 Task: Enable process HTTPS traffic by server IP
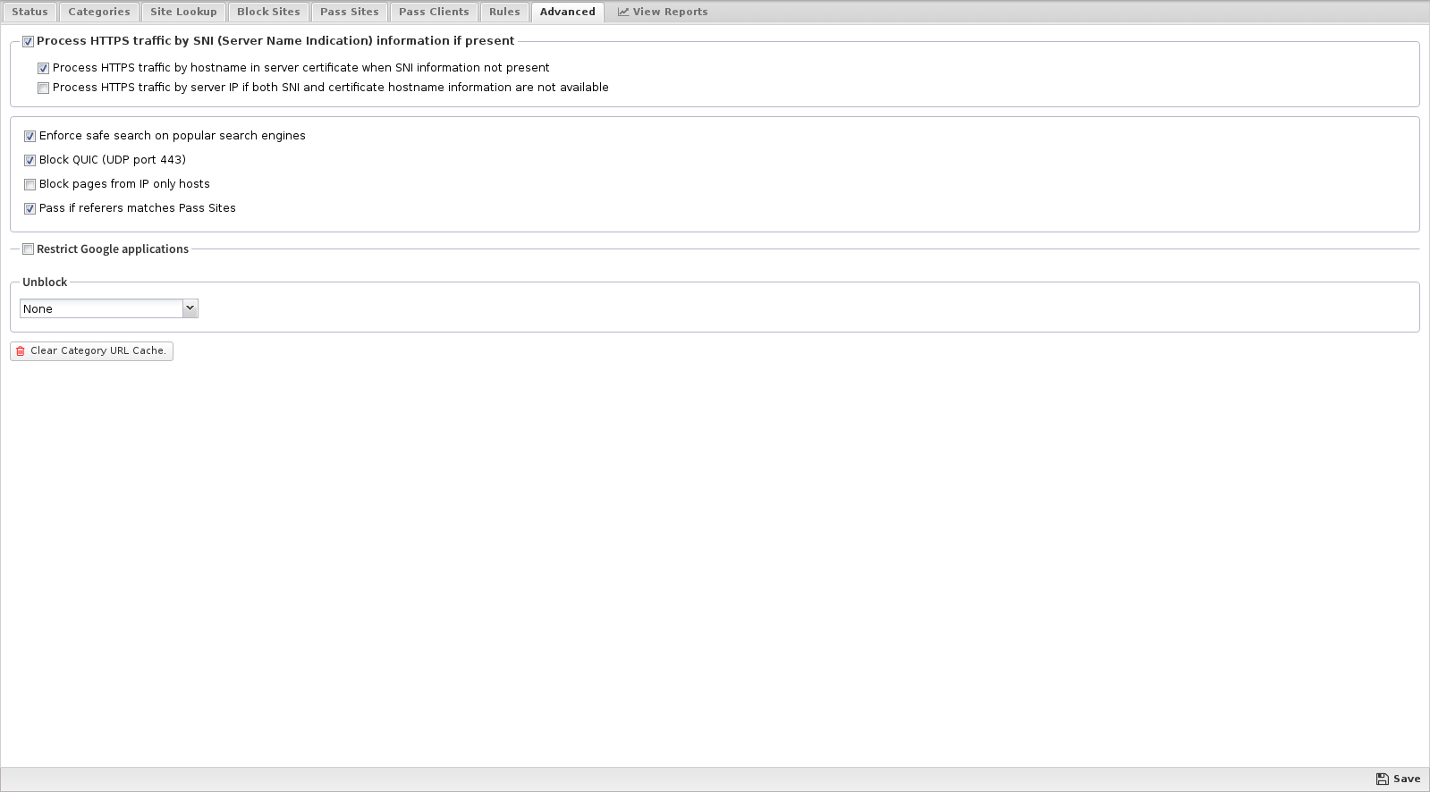(44, 88)
